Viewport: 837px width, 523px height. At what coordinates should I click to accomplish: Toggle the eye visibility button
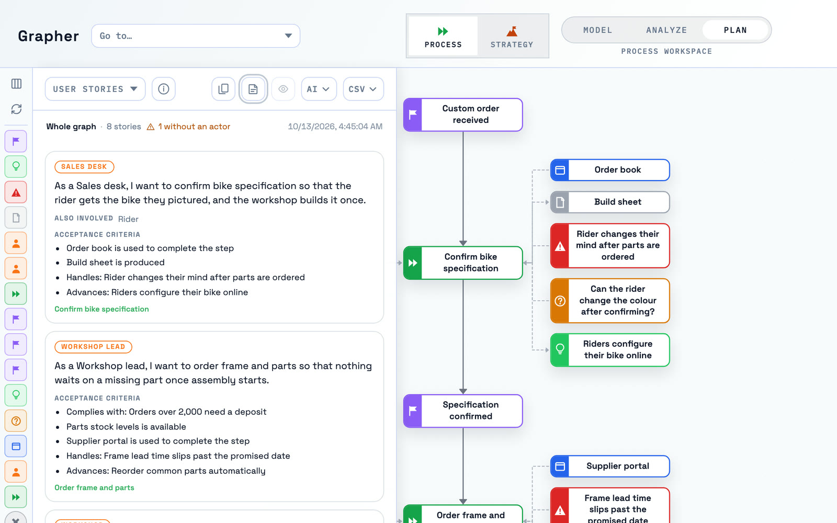point(283,89)
